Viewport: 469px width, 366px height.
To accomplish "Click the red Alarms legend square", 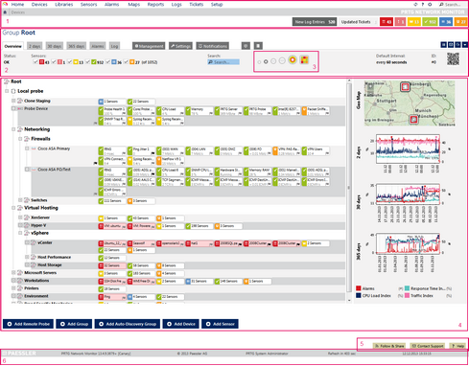I will 359,288.
